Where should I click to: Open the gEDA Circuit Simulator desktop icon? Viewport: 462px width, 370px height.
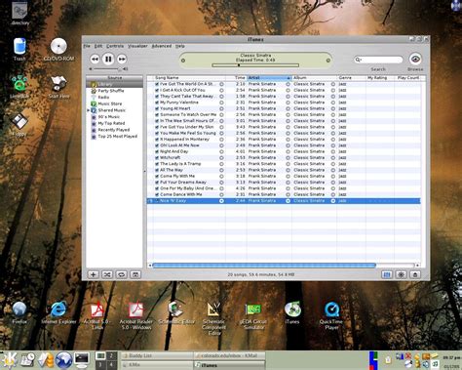click(253, 315)
